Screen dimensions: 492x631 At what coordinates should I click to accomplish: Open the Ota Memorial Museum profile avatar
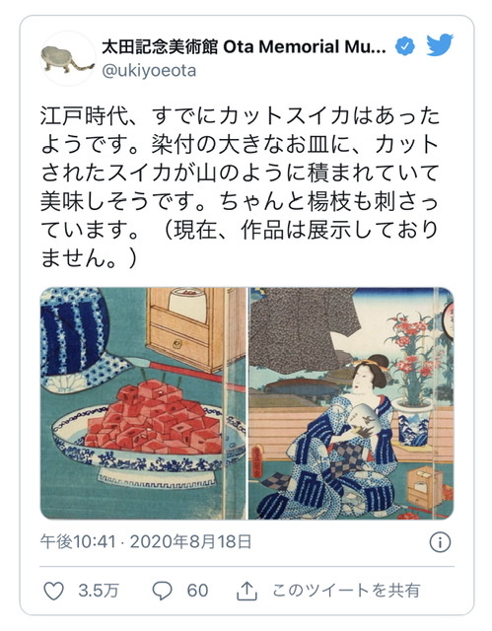tap(68, 58)
